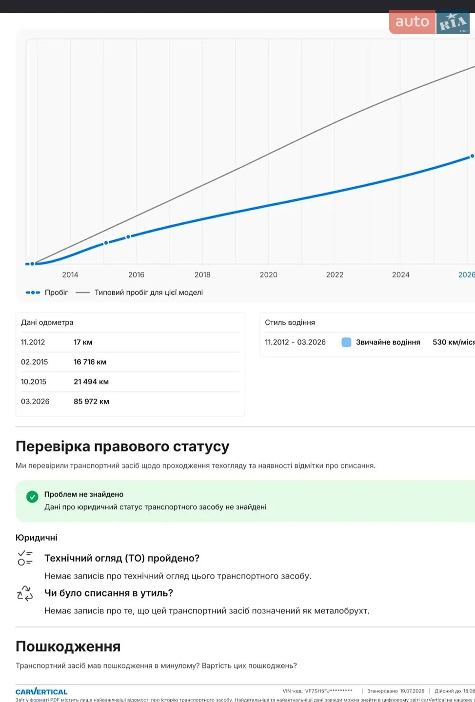
Task: Select the 02.2015 data point on chart
Action: click(106, 243)
